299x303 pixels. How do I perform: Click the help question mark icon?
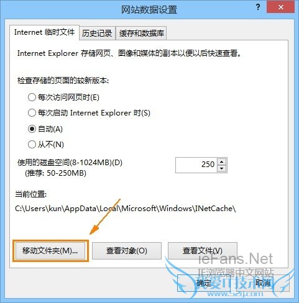[x=258, y=7]
